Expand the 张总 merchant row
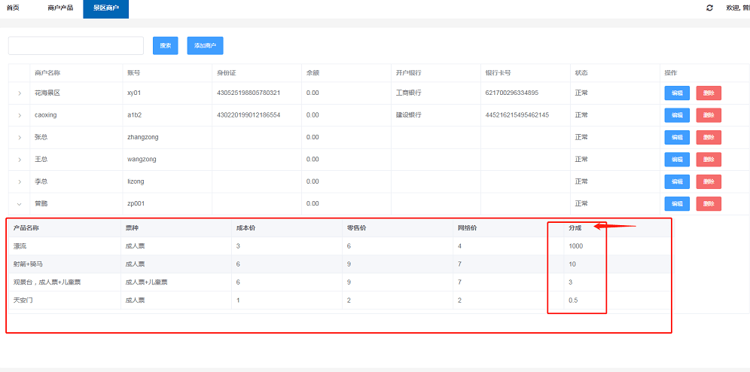 click(20, 138)
